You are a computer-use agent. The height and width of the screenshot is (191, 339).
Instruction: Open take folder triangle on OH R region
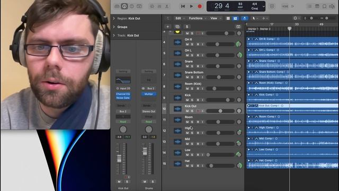[x=248, y=39]
